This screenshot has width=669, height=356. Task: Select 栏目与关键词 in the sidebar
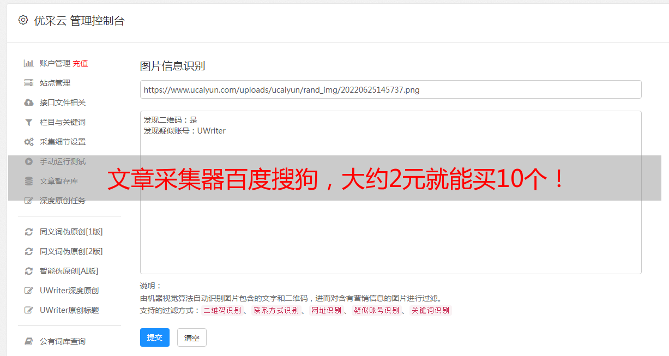[63, 122]
